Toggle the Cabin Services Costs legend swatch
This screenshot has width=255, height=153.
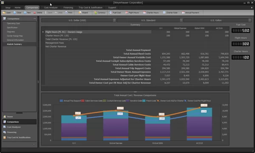[83, 101]
